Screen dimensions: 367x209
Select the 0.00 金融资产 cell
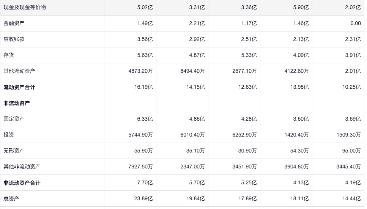356,23
